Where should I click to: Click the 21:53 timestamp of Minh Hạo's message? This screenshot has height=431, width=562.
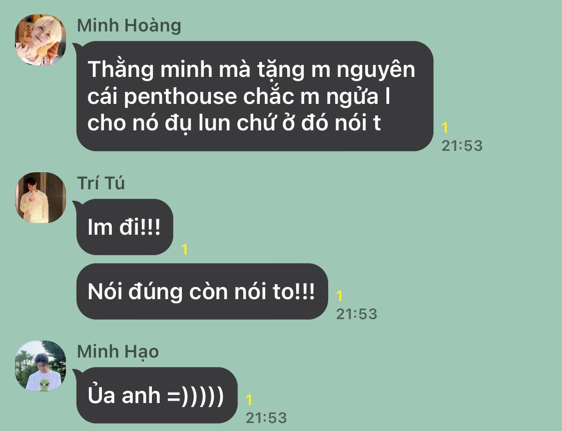(x=266, y=418)
